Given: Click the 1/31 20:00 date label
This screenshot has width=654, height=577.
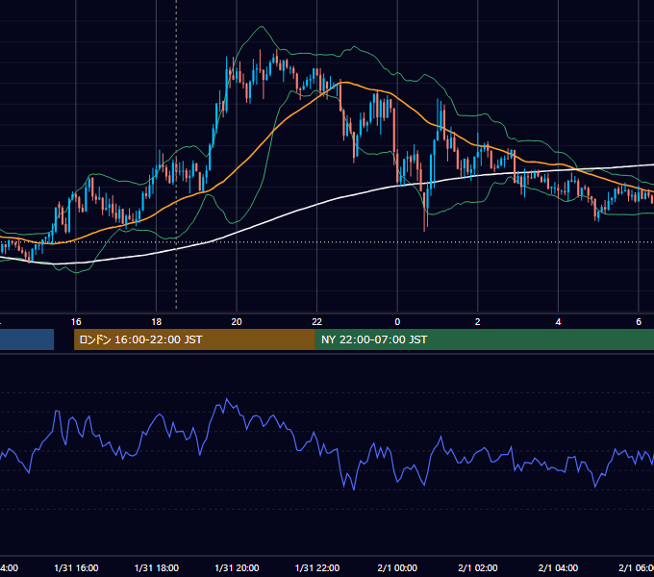Looking at the screenshot, I should (x=237, y=568).
